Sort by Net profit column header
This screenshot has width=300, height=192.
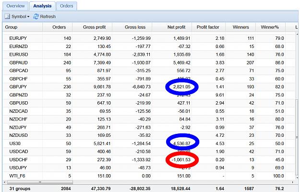click(172, 27)
